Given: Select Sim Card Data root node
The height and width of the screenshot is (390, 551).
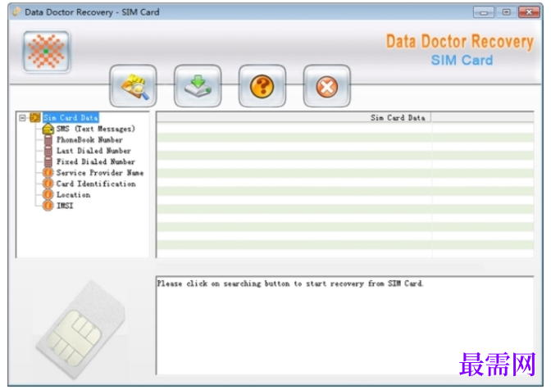Looking at the screenshot, I should click(x=71, y=118).
